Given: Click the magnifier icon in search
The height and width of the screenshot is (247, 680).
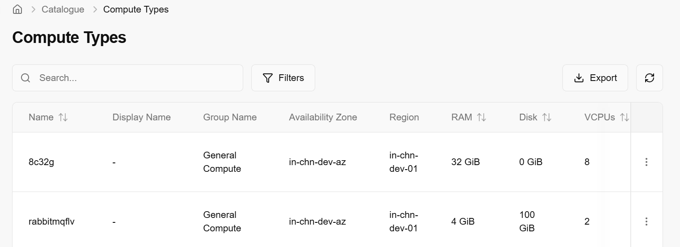Looking at the screenshot, I should (x=25, y=78).
